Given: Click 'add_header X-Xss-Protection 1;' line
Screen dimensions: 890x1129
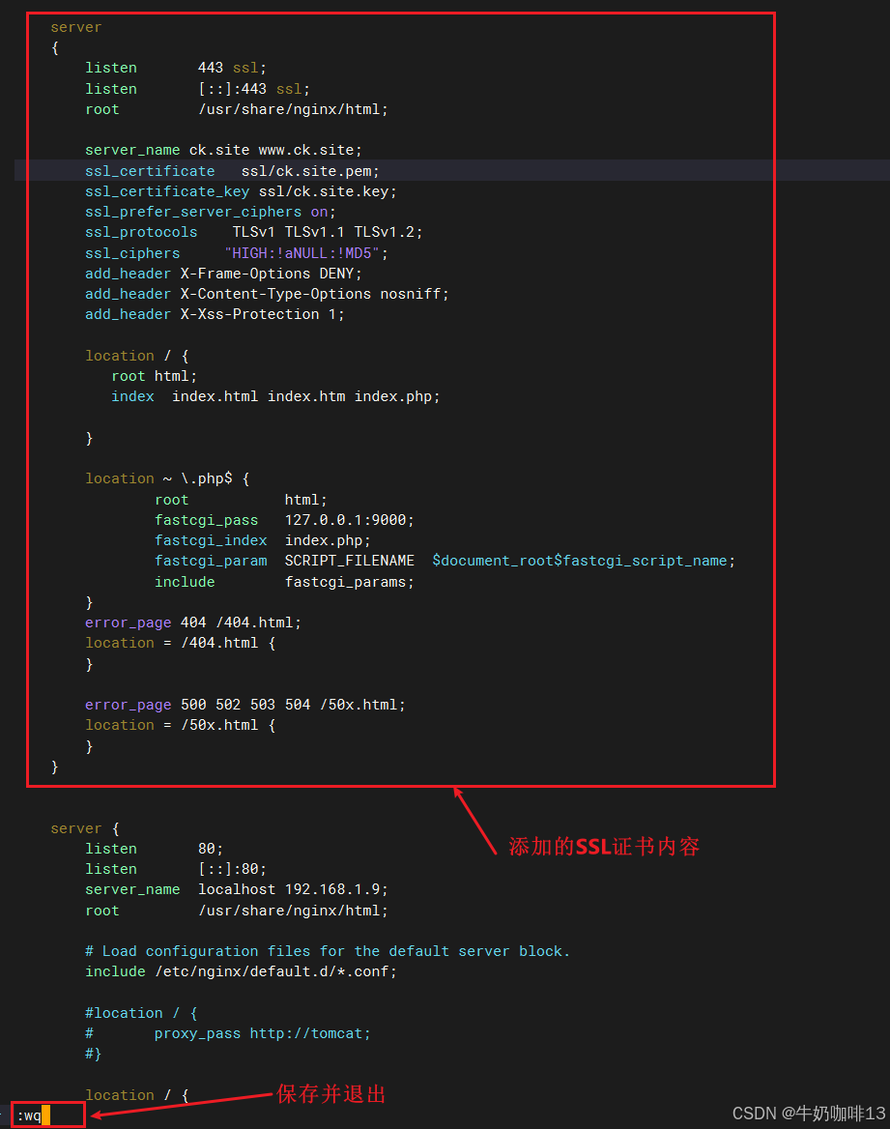Looking at the screenshot, I should (215, 314).
